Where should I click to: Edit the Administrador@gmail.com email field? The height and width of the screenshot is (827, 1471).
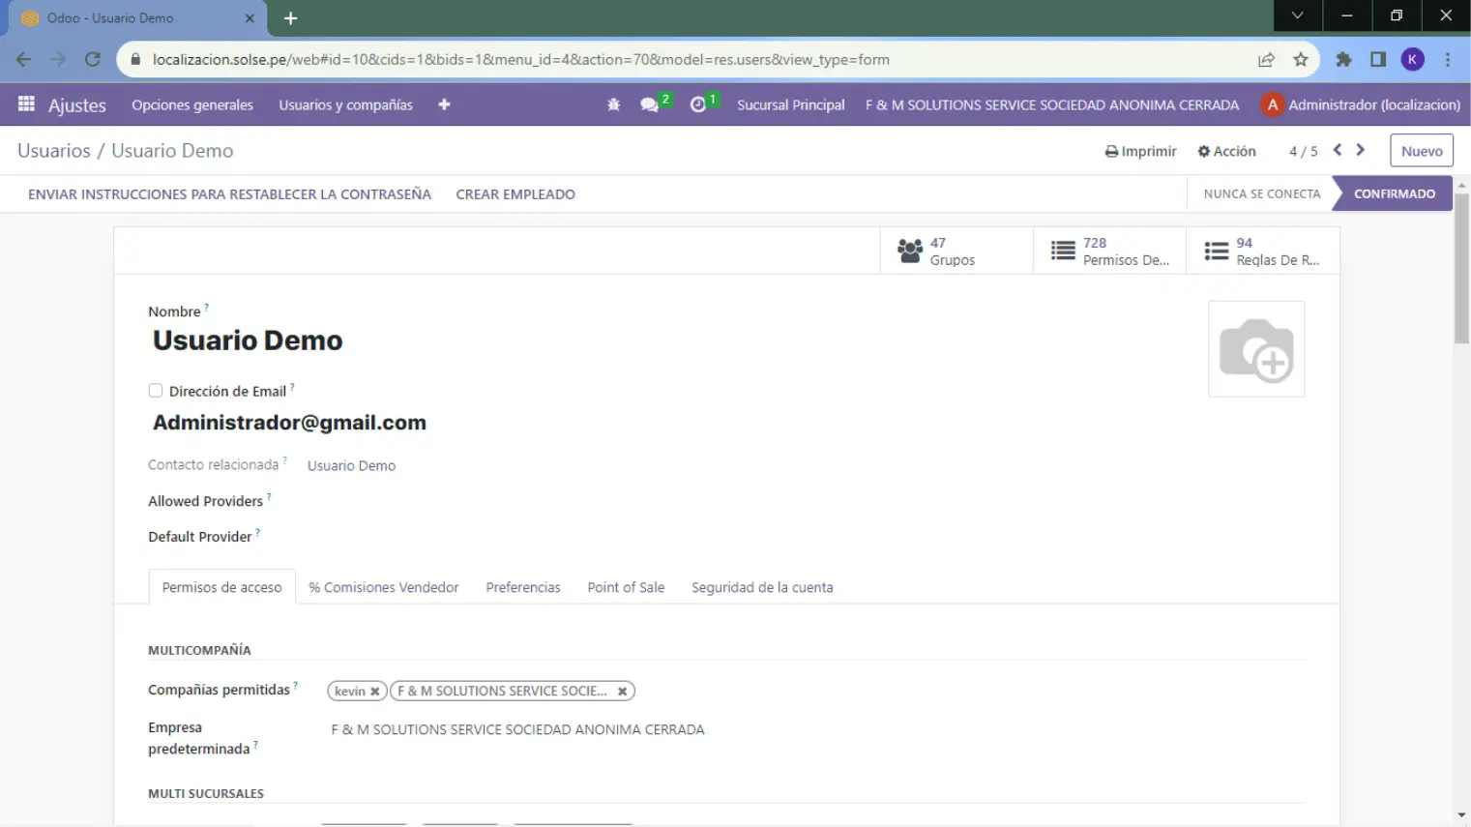(289, 423)
